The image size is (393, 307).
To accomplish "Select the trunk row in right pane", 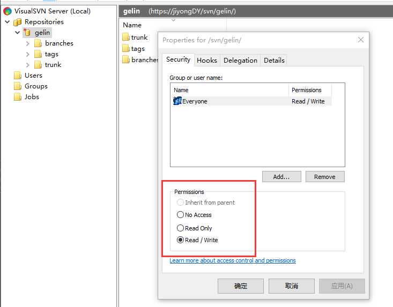I will (135, 38).
